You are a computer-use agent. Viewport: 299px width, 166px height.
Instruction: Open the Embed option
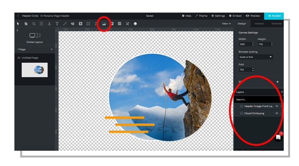(235, 16)
